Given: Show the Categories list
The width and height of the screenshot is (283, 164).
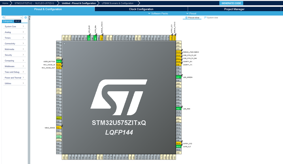Looking at the screenshot, I should [8, 21].
